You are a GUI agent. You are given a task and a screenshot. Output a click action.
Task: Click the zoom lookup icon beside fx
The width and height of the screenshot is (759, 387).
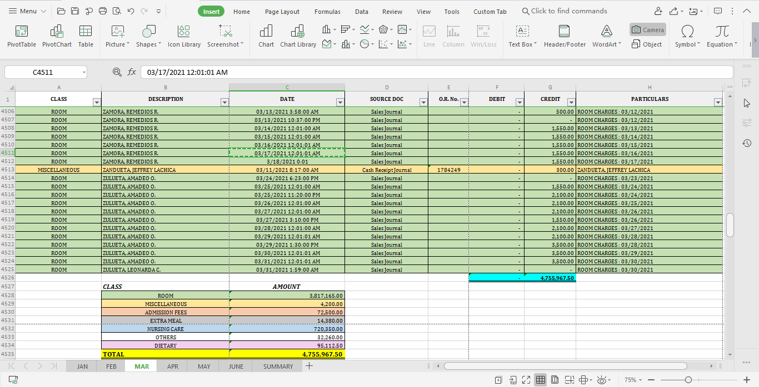pyautogui.click(x=117, y=72)
